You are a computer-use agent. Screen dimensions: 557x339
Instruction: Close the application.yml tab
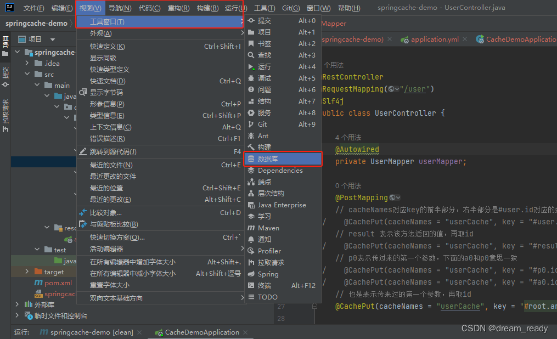click(465, 39)
